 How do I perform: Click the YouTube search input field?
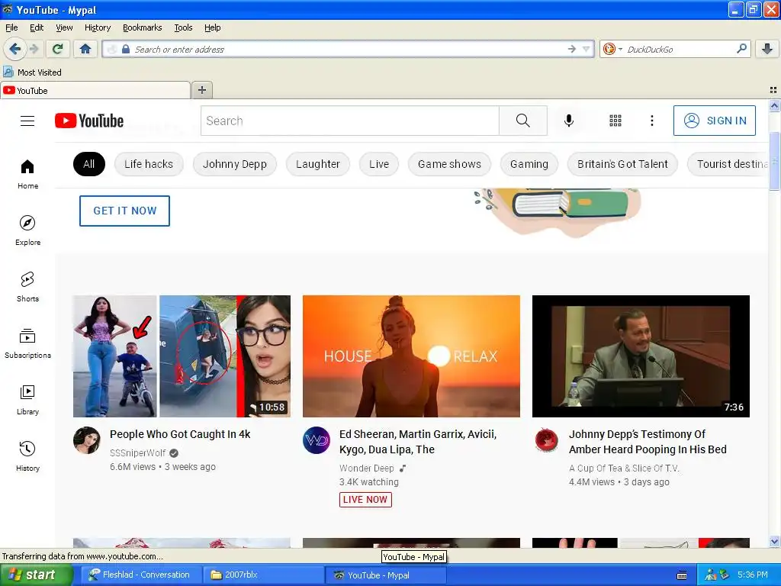point(349,121)
